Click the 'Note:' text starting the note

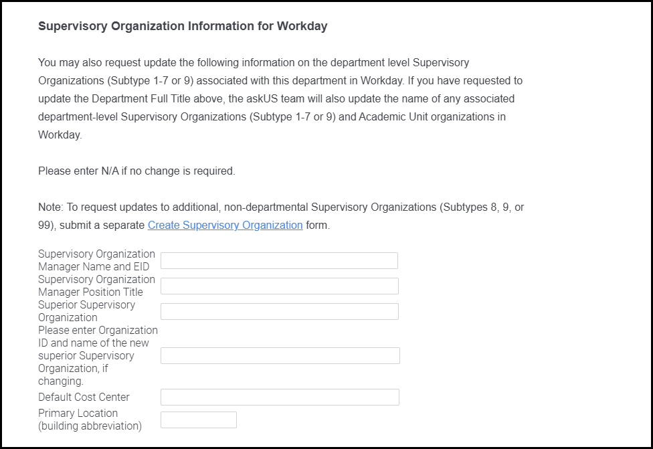coord(50,207)
